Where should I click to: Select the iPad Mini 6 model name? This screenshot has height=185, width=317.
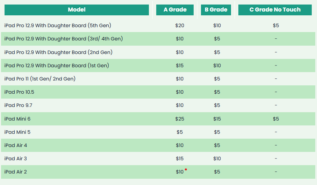click(17, 119)
